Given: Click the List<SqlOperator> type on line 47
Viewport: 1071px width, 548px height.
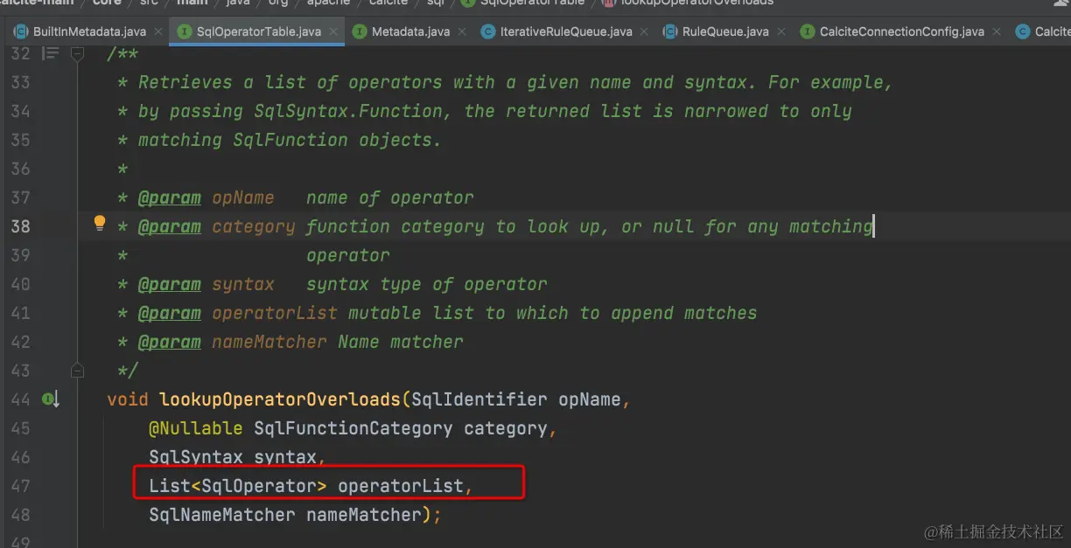Looking at the screenshot, I should 238,486.
